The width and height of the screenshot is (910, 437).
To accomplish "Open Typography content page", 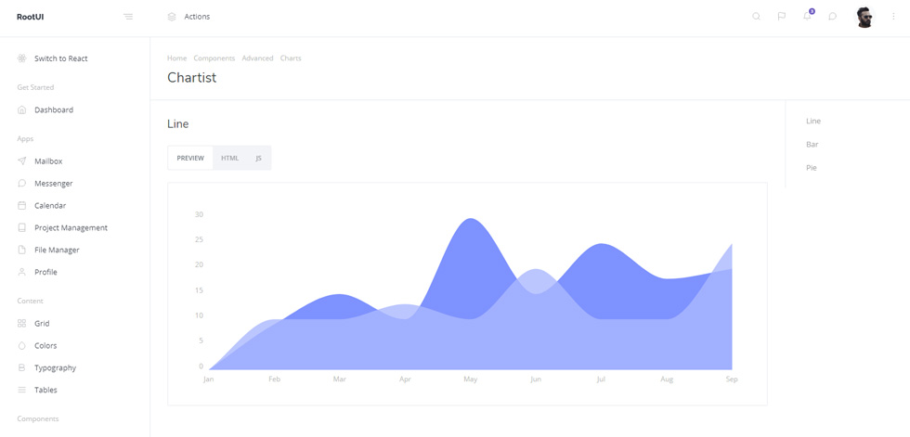I will pos(55,367).
